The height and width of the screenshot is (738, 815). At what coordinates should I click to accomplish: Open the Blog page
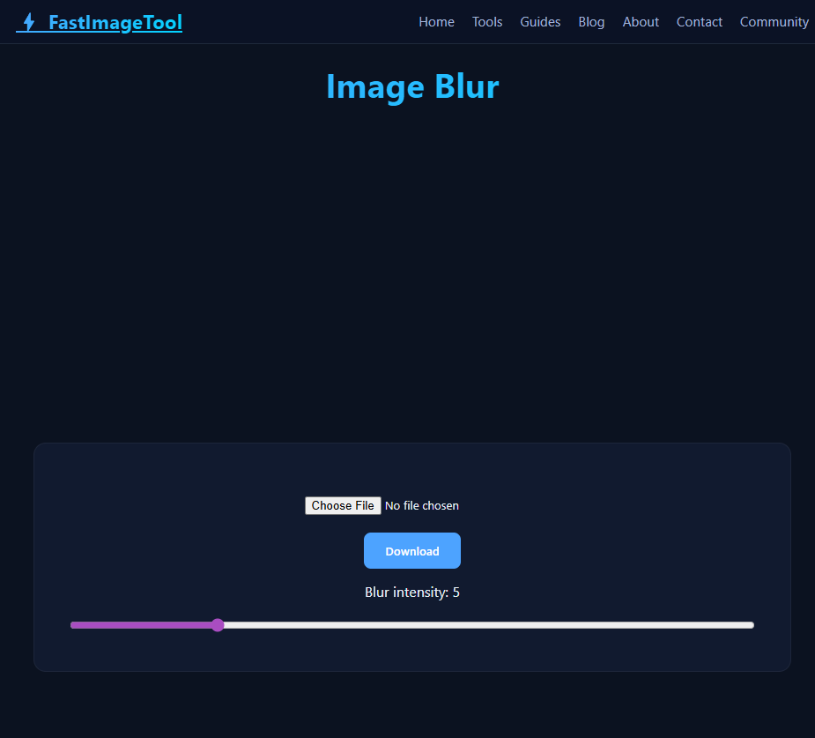coord(591,22)
